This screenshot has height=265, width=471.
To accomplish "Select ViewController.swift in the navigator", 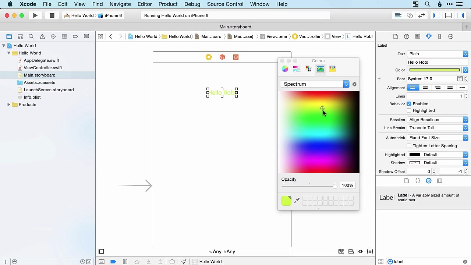I will (x=43, y=68).
